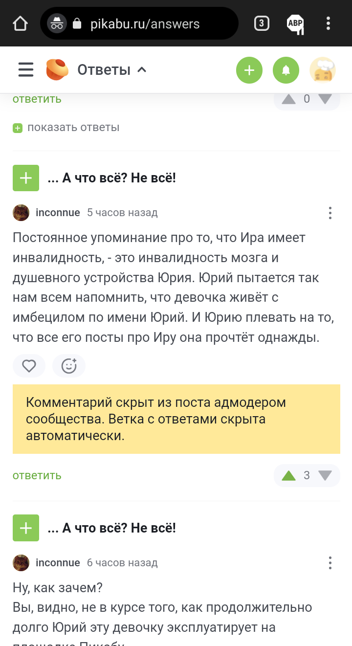Tap the browser home icon
352x646 pixels.
20,23
